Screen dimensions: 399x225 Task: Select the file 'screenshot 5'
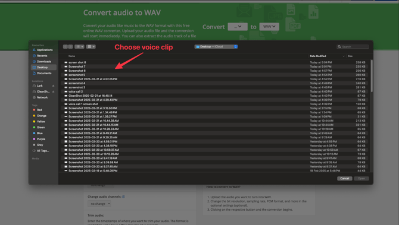click(x=214, y=75)
